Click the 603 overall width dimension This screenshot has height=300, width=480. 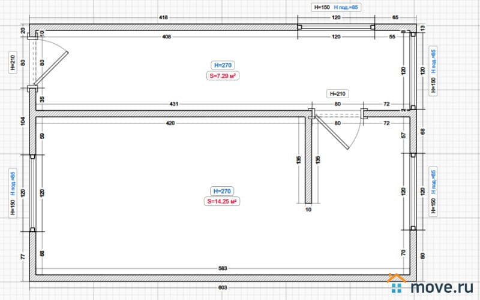click(222, 288)
